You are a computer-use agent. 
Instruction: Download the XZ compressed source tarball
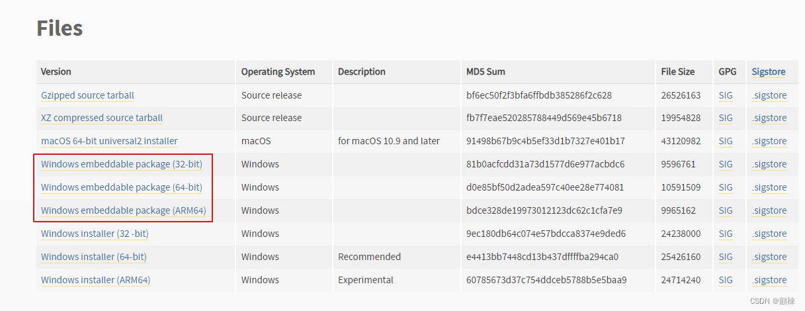coord(101,118)
